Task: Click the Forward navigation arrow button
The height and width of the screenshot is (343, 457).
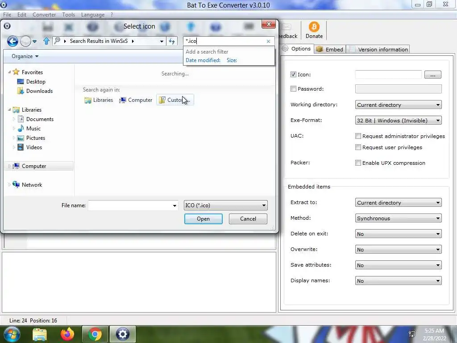Action: click(x=25, y=41)
